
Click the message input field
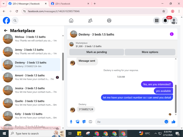point(130,122)
